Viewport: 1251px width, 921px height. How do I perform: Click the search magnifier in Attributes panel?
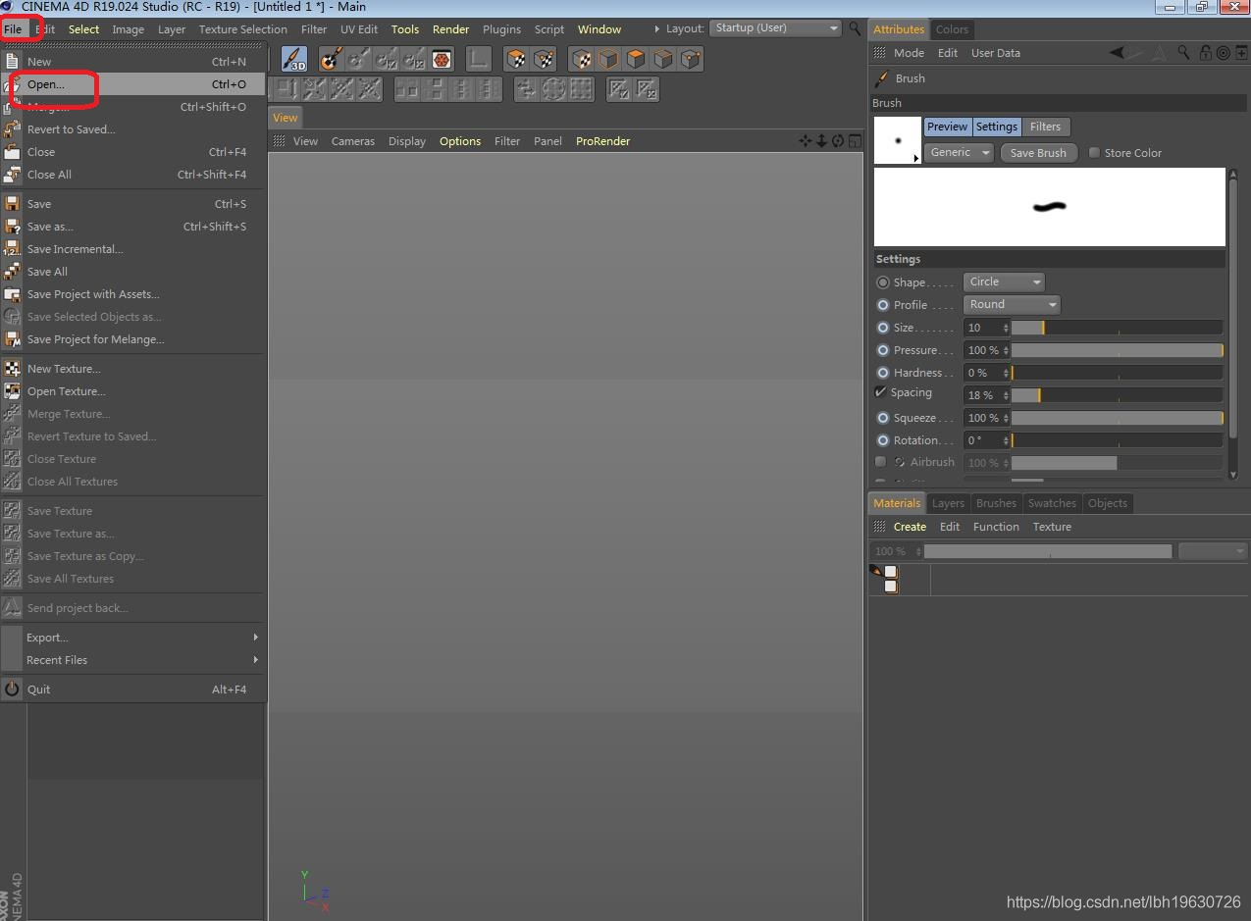pos(1184,53)
